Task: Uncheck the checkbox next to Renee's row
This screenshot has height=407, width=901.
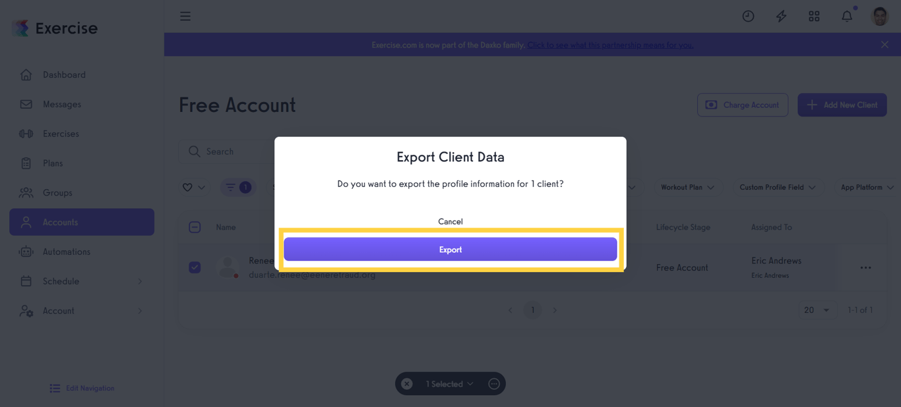Action: coord(195,267)
